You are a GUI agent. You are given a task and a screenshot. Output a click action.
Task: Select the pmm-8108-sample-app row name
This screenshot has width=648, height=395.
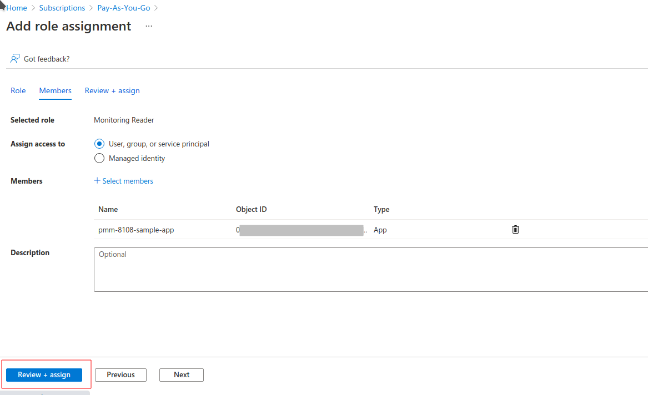136,230
